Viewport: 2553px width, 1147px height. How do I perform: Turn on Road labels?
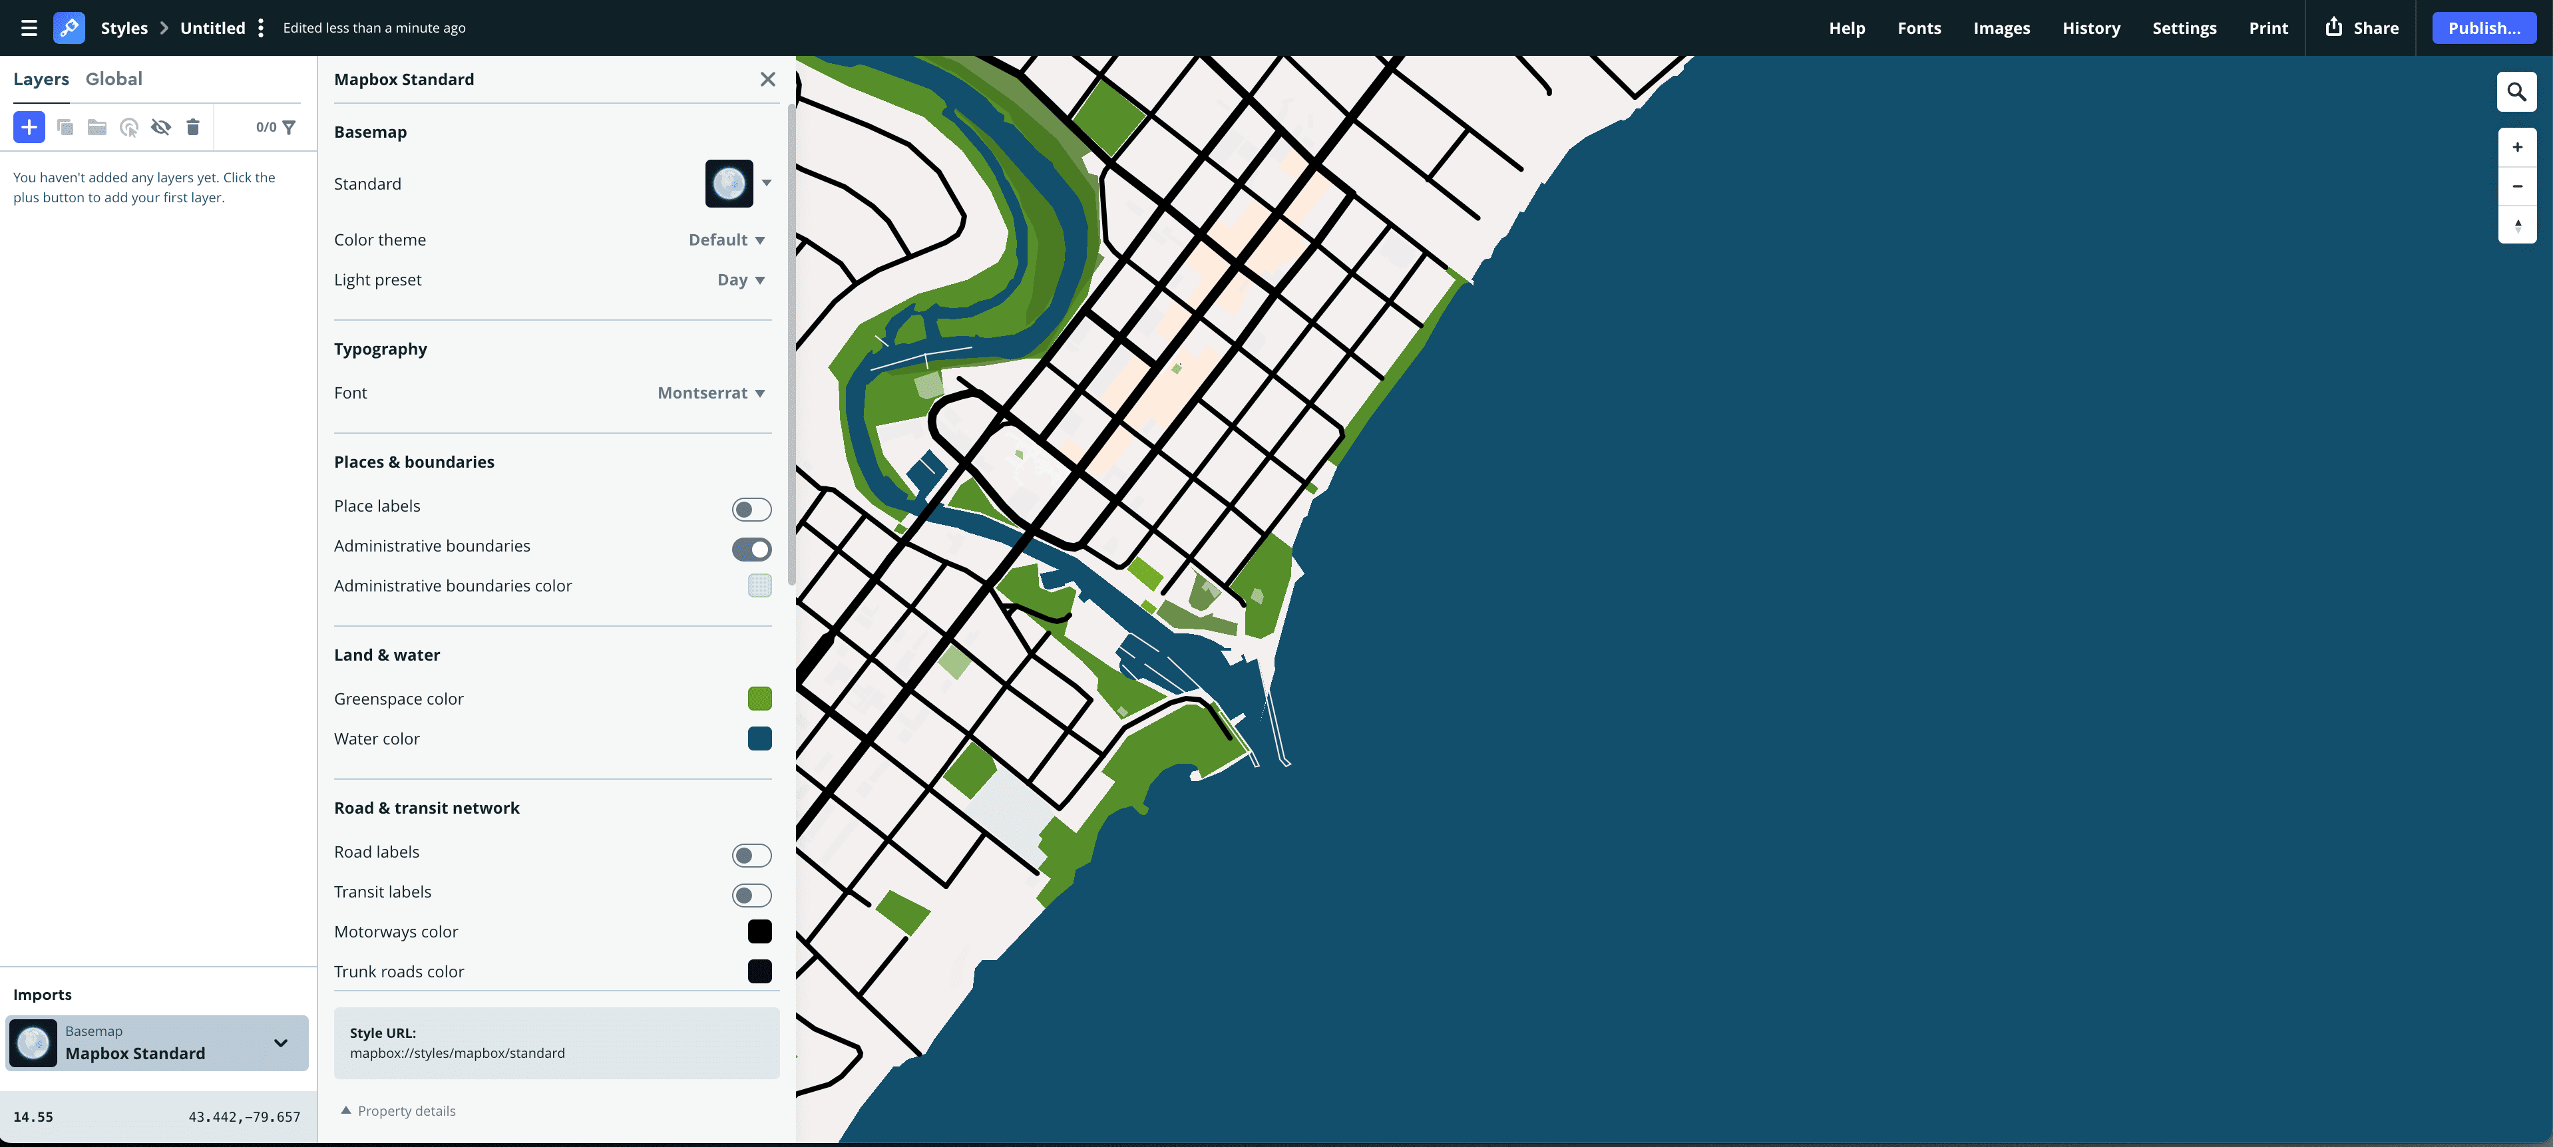click(x=751, y=855)
